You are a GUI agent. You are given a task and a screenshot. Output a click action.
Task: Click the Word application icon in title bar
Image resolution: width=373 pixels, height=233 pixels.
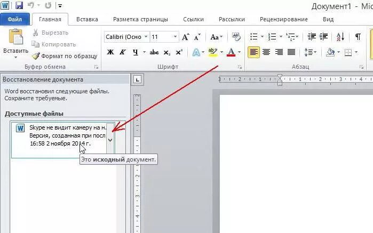click(x=5, y=5)
